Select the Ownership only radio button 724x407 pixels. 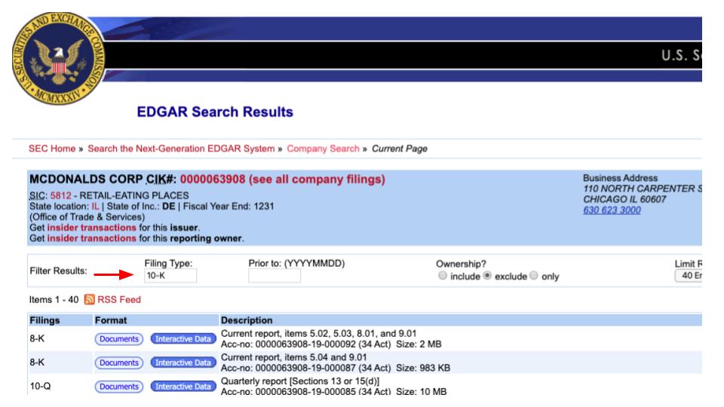coord(534,276)
